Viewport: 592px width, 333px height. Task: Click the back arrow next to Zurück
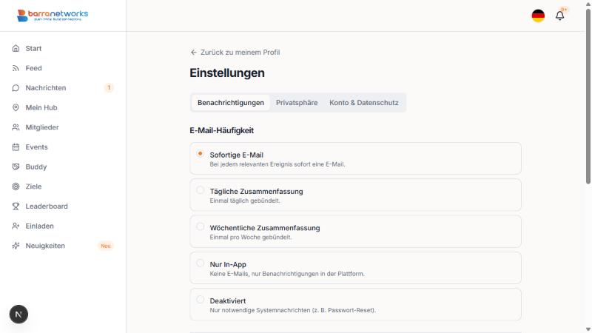pyautogui.click(x=194, y=53)
